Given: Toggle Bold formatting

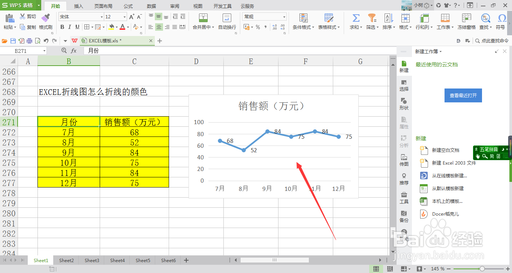Looking at the screenshot, I should (x=62, y=27).
